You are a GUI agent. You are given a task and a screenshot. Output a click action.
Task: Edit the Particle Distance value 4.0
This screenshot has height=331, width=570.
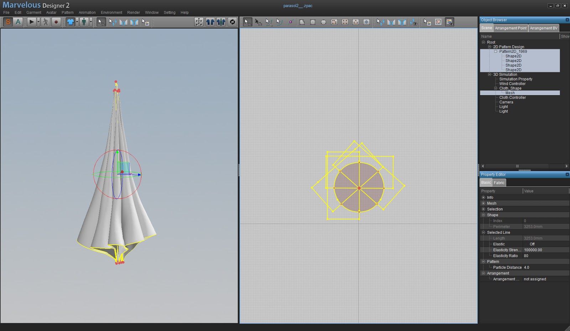point(546,267)
